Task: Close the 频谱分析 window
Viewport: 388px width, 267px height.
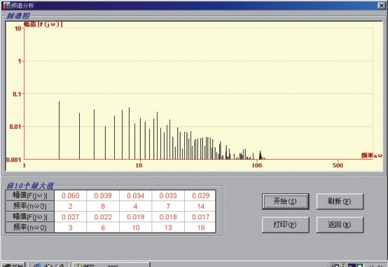Action: (381, 6)
